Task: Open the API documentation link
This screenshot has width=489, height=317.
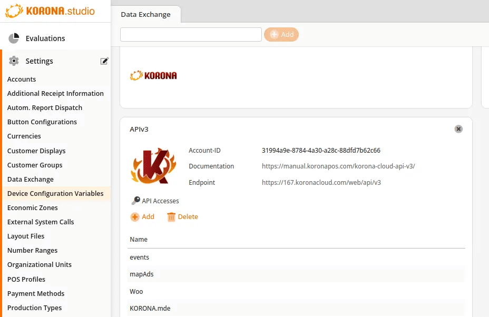Action: [x=338, y=166]
